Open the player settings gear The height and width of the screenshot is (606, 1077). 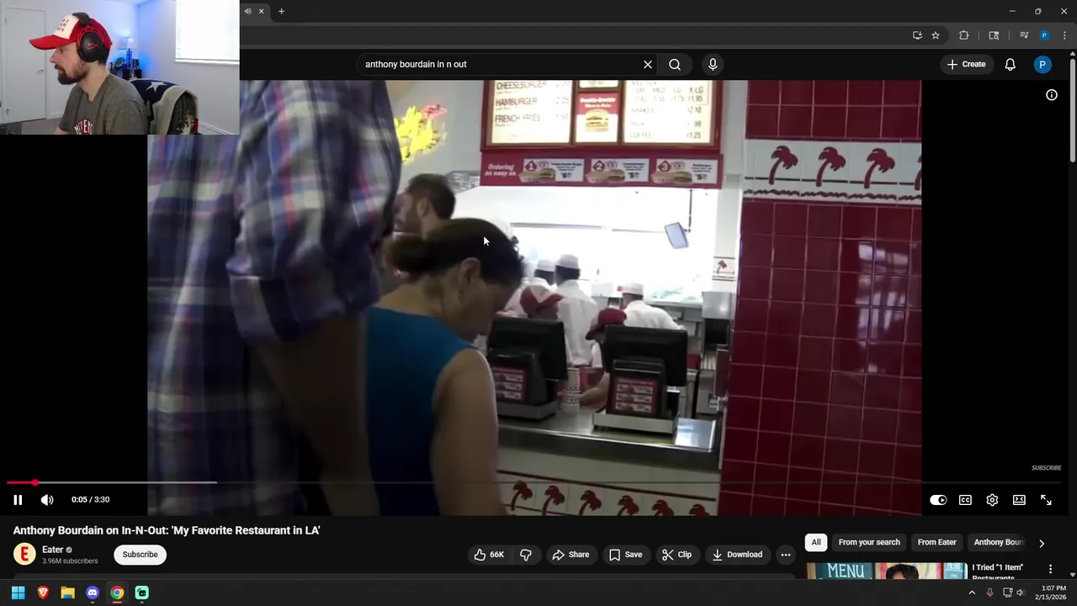pyautogui.click(x=992, y=500)
